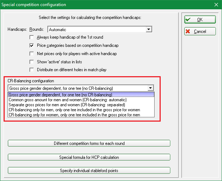Click the Cancel button with red X

(x=200, y=31)
